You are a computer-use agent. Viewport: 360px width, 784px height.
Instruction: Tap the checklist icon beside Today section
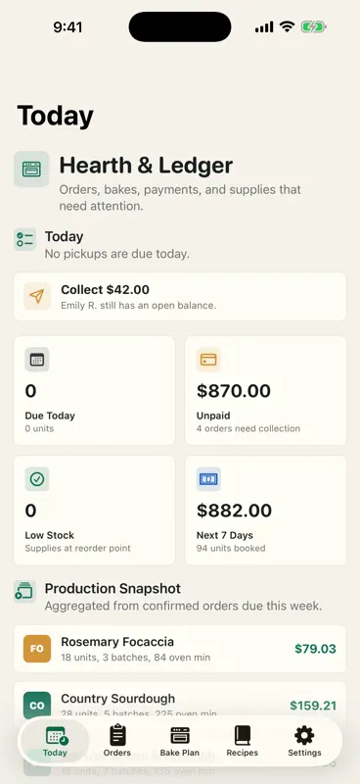[x=25, y=239]
